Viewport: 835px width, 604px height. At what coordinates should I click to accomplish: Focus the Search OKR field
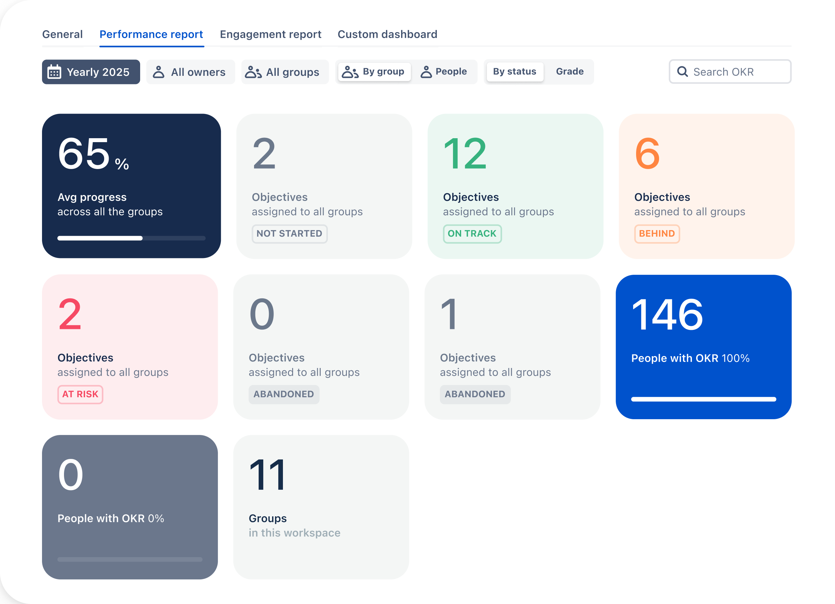coord(730,72)
